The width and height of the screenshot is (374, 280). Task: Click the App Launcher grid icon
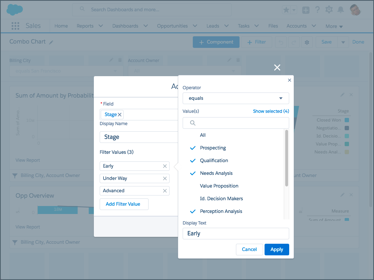point(15,26)
